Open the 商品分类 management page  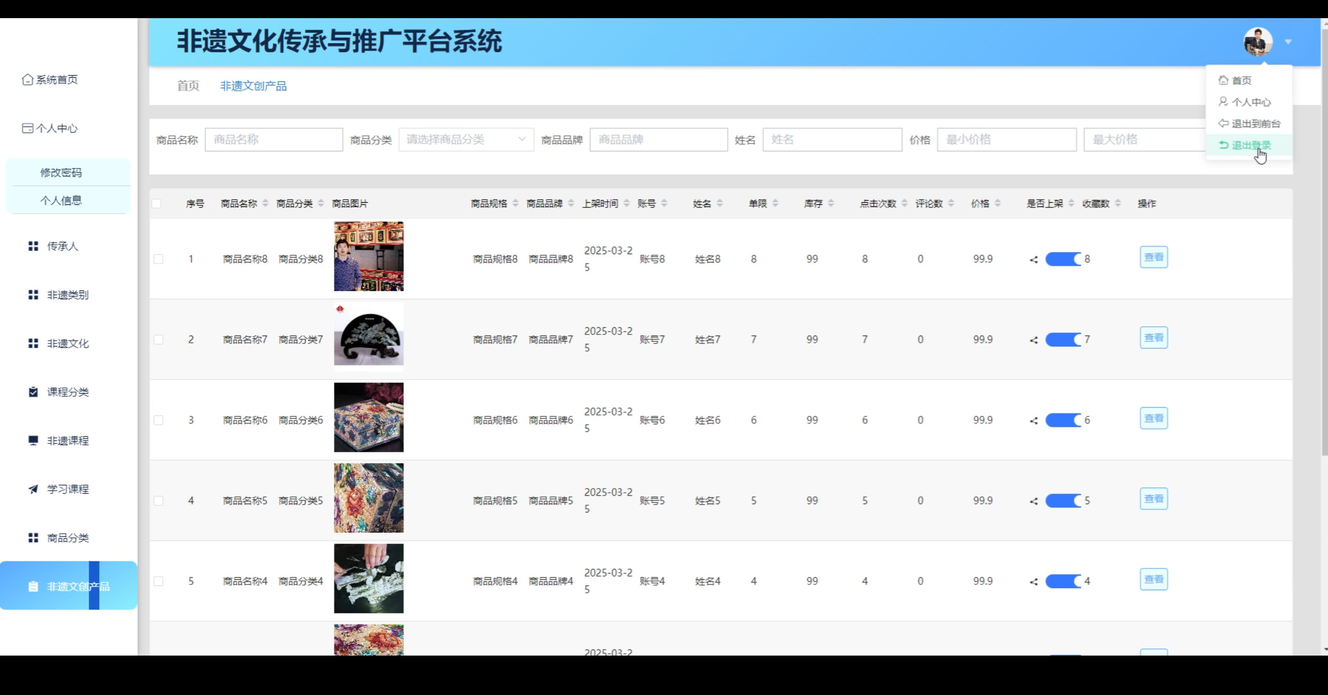[x=67, y=537]
